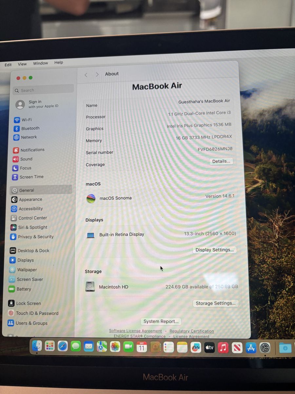Screen dimensions: 295x394
Task: Open the Help menu
Action: [x=59, y=62]
